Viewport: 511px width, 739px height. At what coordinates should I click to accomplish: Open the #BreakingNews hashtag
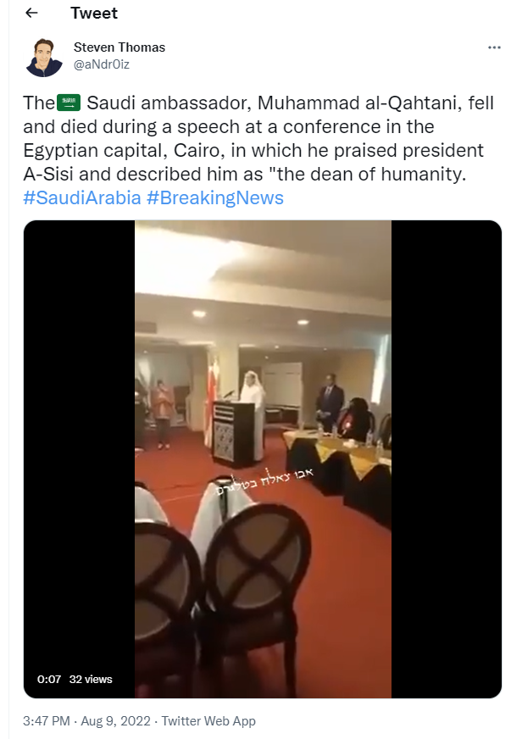215,198
